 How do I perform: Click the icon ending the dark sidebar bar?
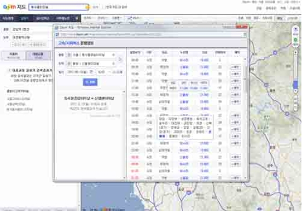coord(77,18)
